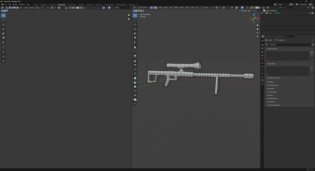This screenshot has width=315, height=171.
Task: Select the Move tool in 3D viewport toolbar
Action: 135,24
